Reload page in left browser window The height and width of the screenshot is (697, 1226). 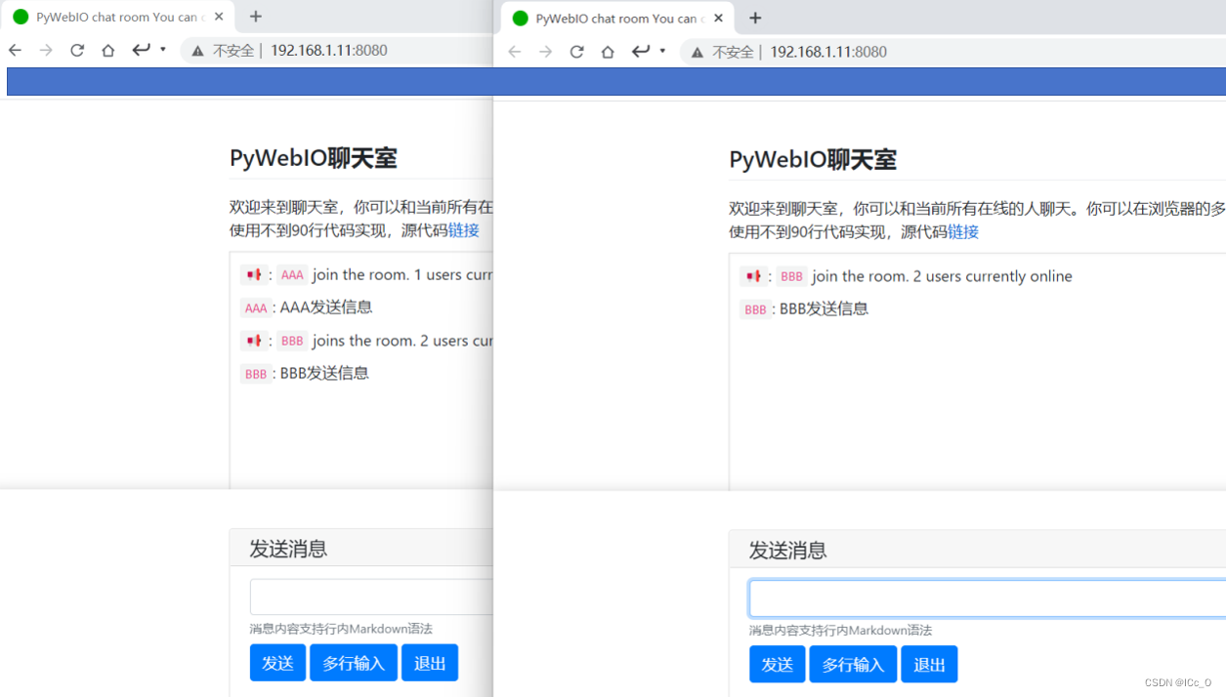[x=77, y=50]
